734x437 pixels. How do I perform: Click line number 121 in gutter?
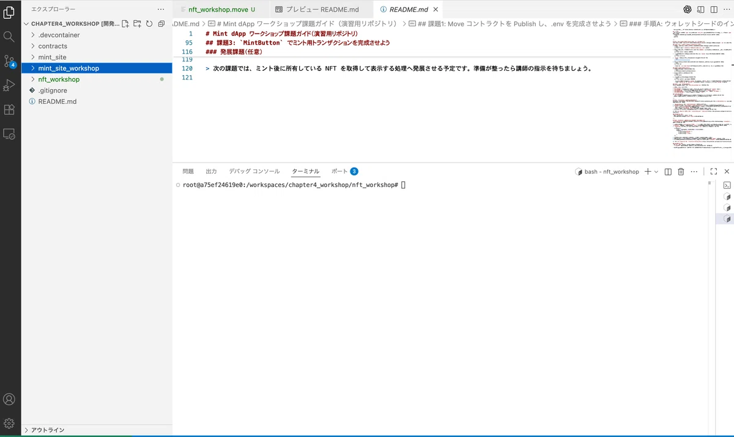187,78
